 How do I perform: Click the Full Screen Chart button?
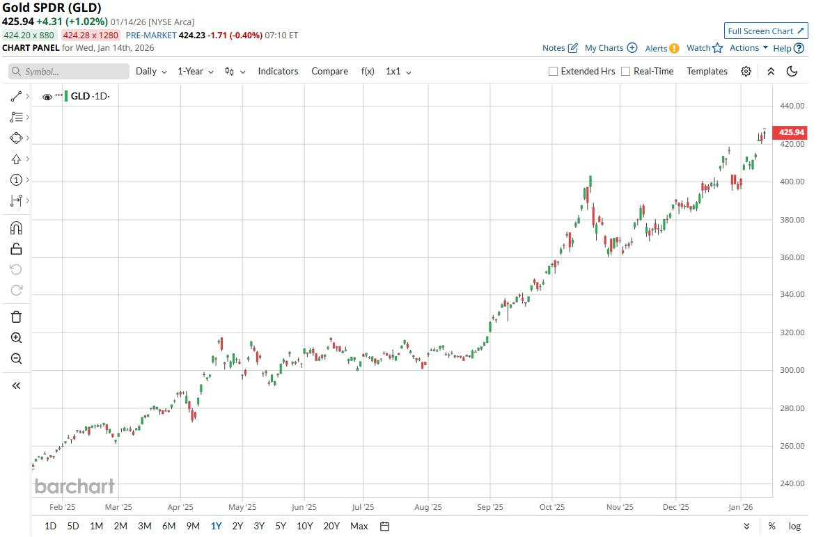click(x=766, y=31)
